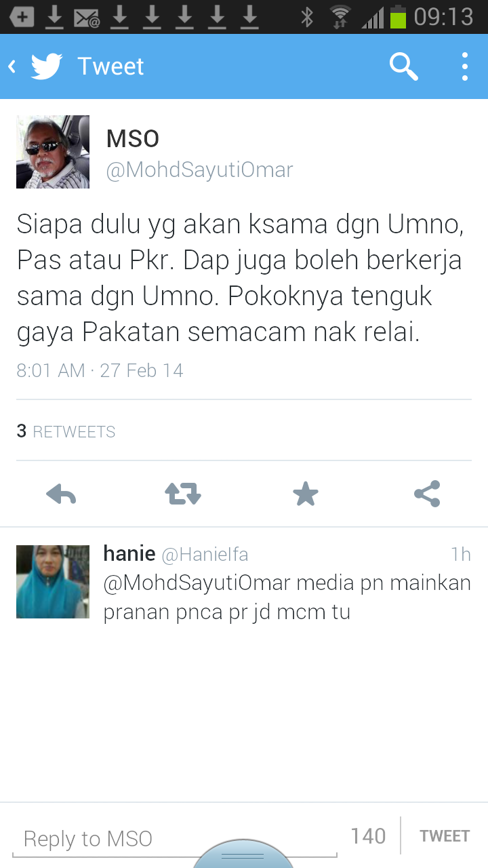Tap the Bluetooth status bar icon

click(x=307, y=17)
